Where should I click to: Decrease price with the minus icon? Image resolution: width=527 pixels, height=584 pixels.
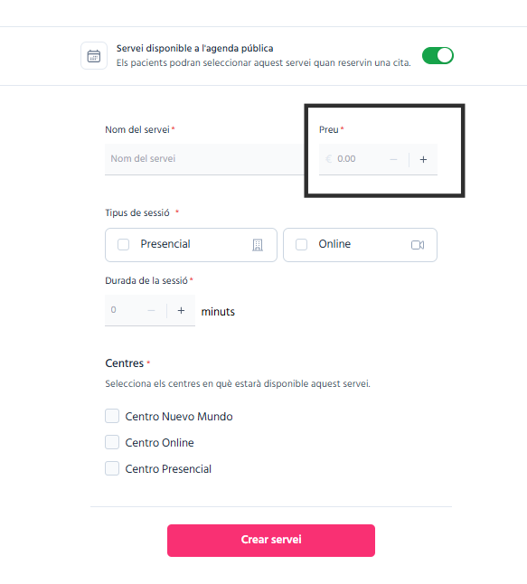click(x=393, y=160)
